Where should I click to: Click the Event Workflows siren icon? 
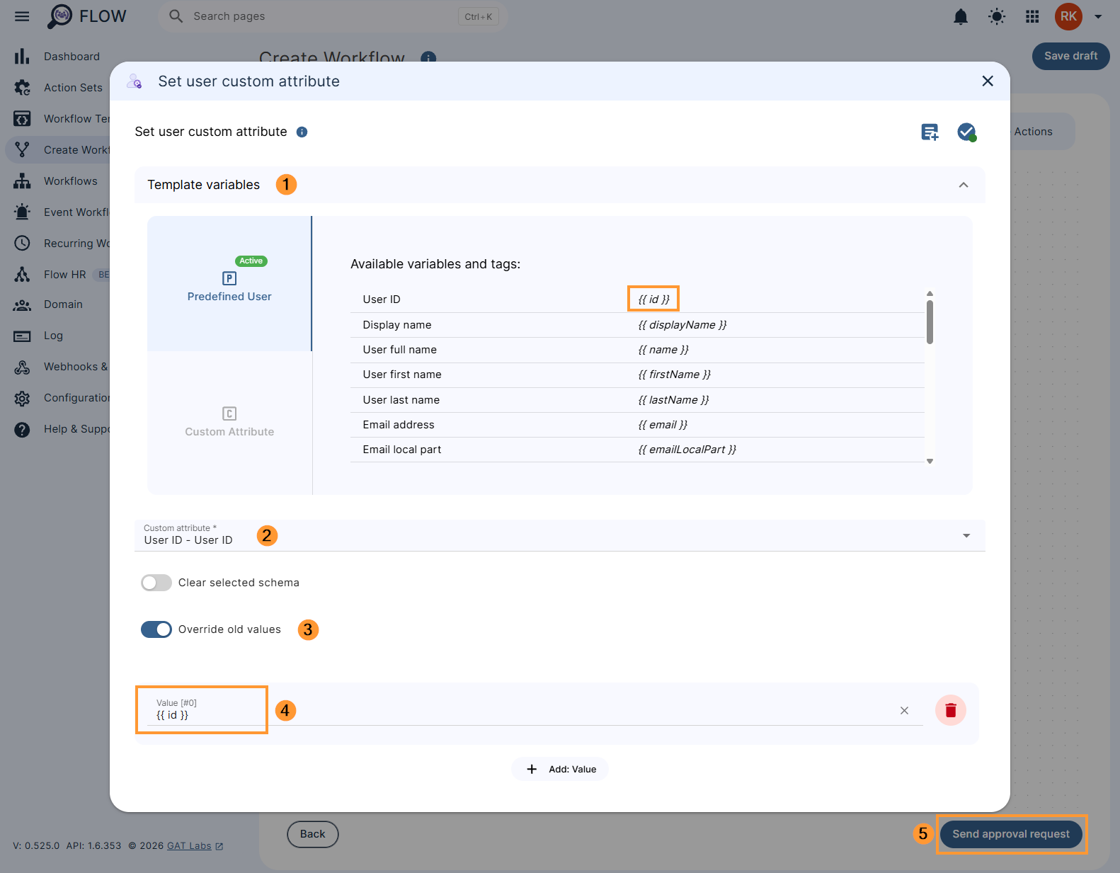point(22,212)
